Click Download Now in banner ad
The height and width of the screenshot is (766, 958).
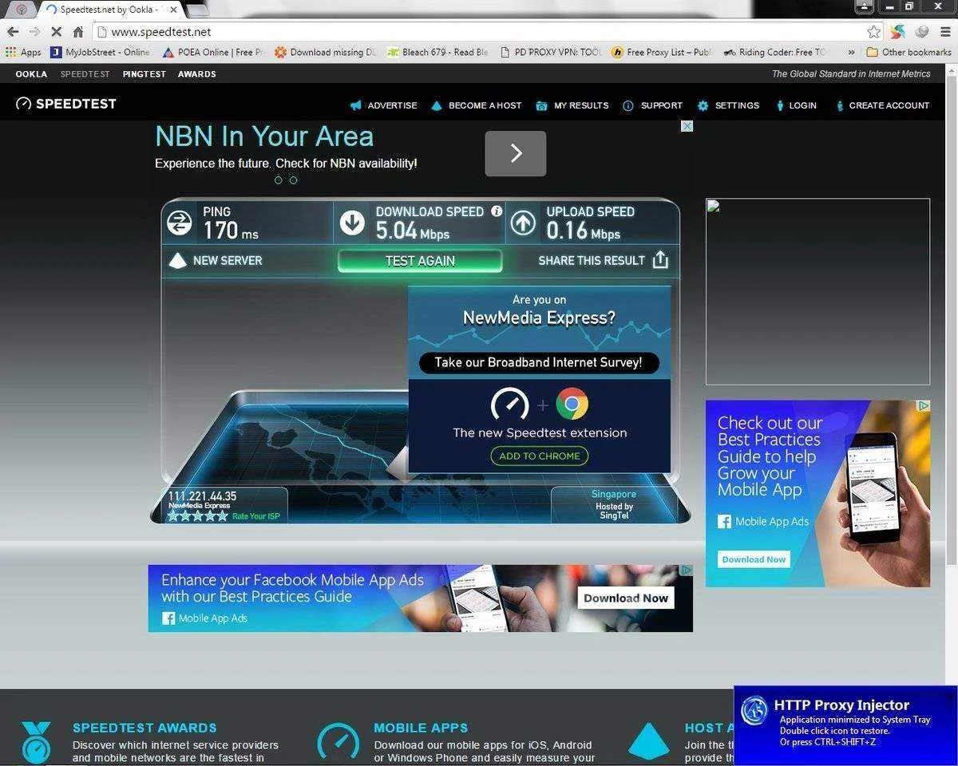click(x=625, y=598)
